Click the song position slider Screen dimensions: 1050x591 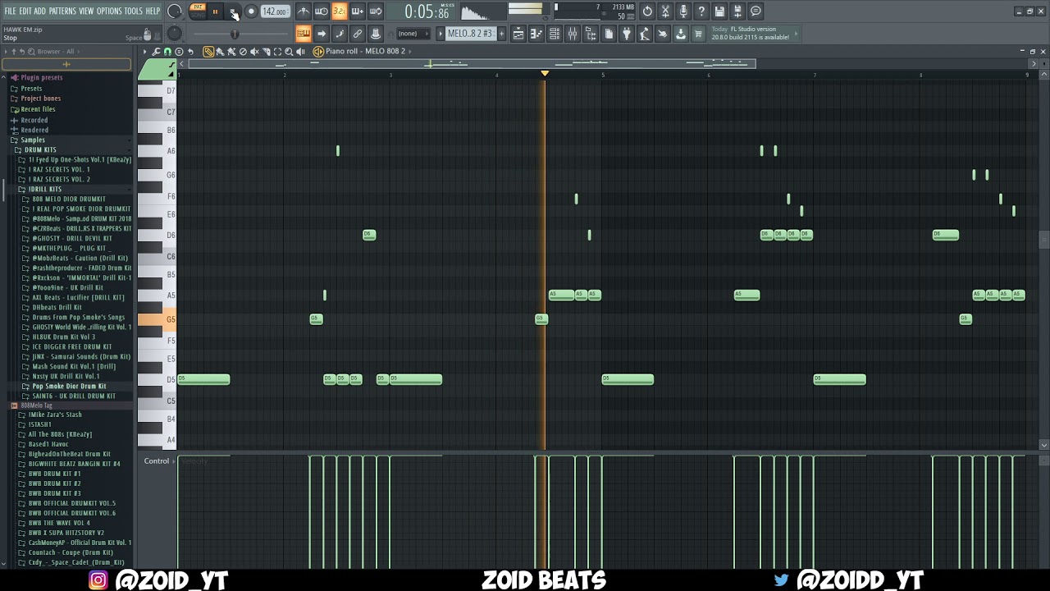(x=234, y=34)
